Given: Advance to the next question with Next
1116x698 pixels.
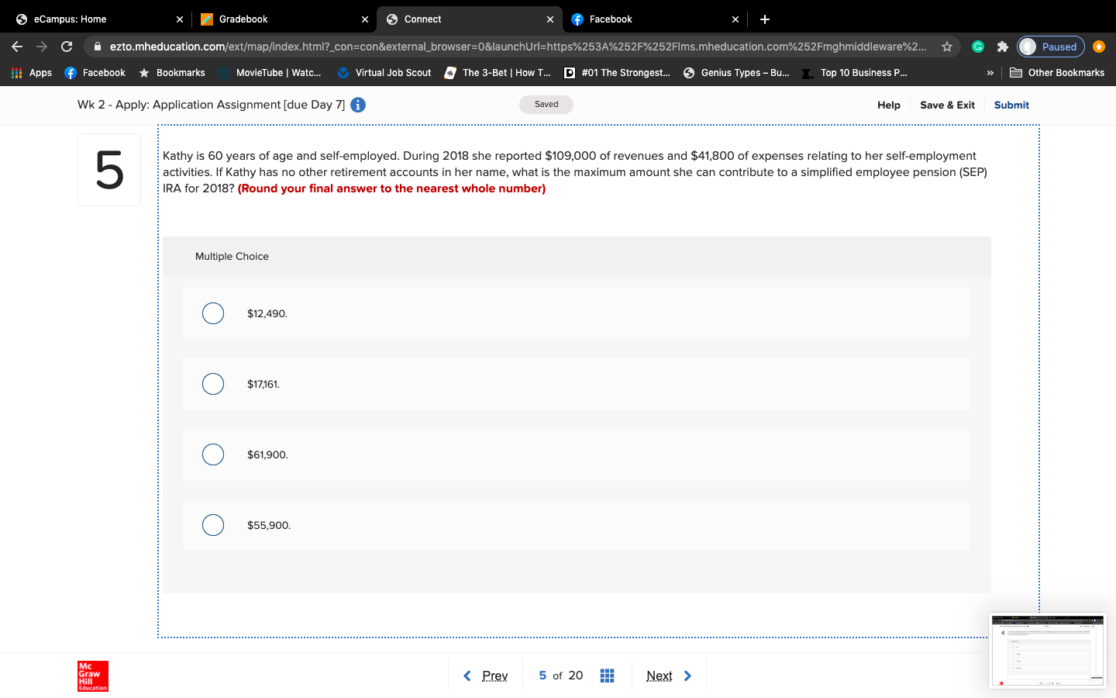Looking at the screenshot, I should point(666,675).
